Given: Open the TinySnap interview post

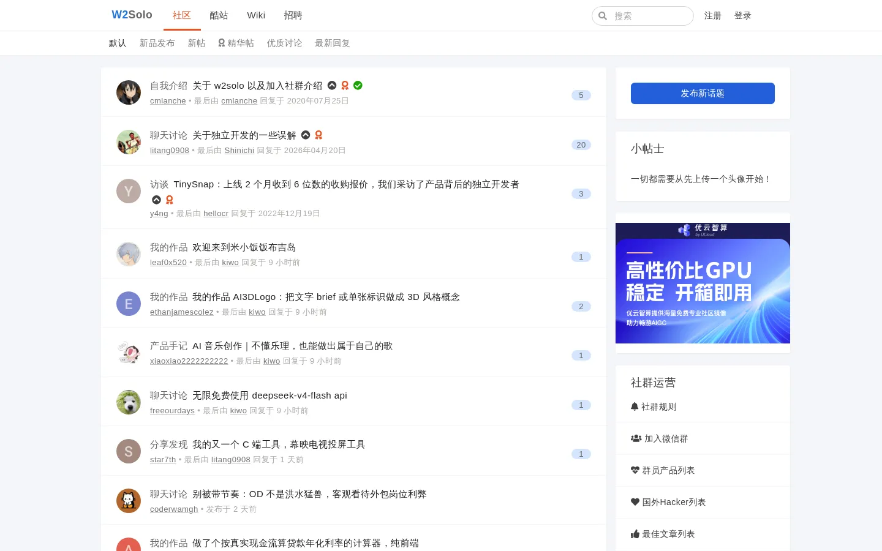Looking at the screenshot, I should [346, 184].
